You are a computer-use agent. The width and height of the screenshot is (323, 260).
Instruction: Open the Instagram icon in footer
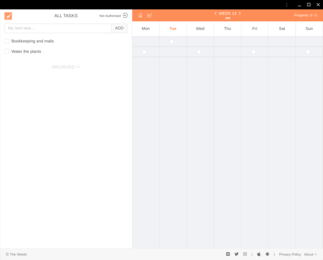pyautogui.click(x=245, y=254)
